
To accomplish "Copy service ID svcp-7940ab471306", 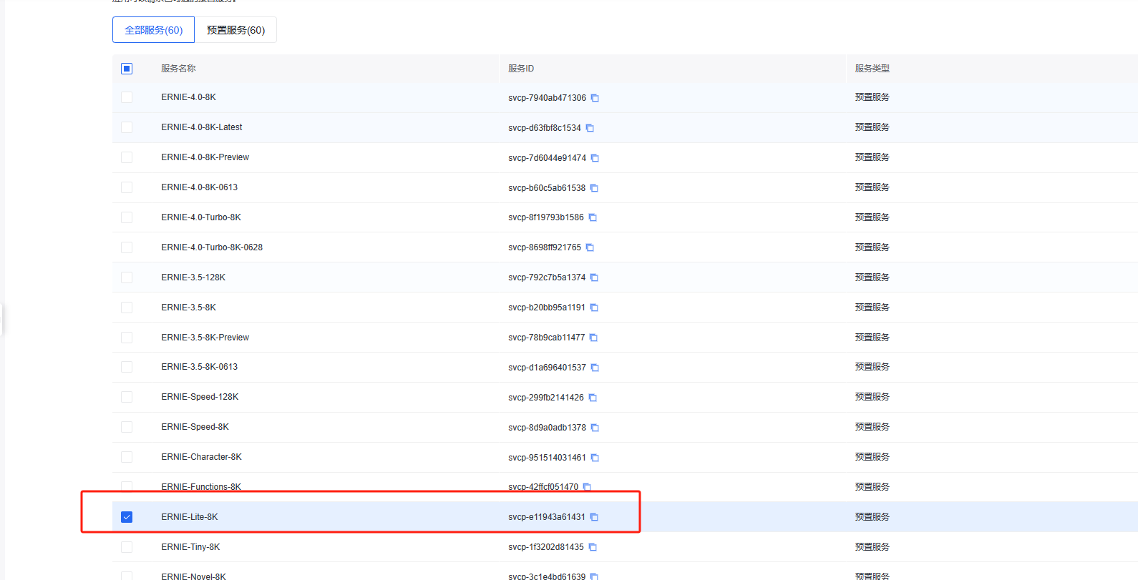I will 595,98.
